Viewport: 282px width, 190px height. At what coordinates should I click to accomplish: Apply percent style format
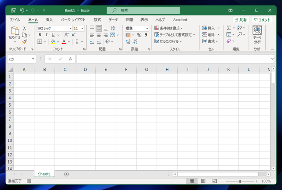[139, 35]
